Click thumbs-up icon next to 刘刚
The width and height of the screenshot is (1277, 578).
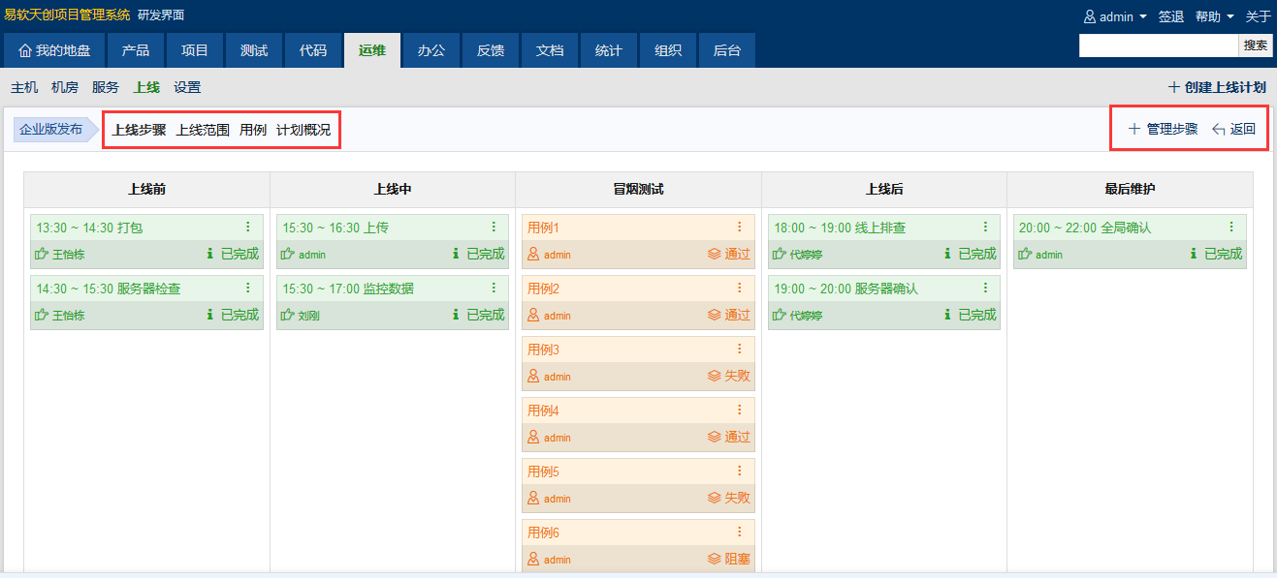point(287,315)
